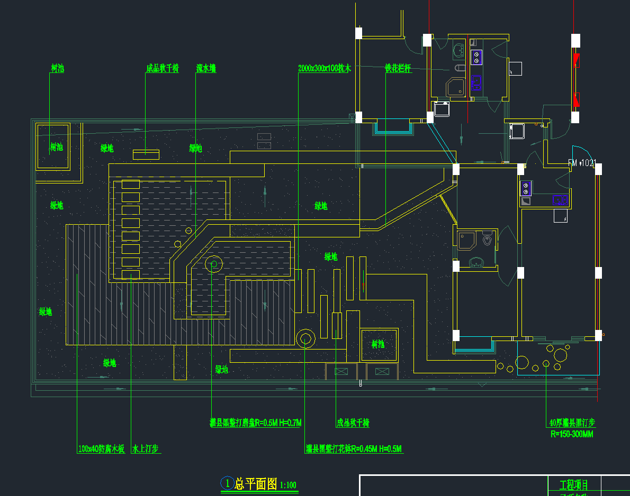The width and height of the screenshot is (630, 496).
Task: Select the gas stove in the lower kitchen
Action: coord(526,188)
